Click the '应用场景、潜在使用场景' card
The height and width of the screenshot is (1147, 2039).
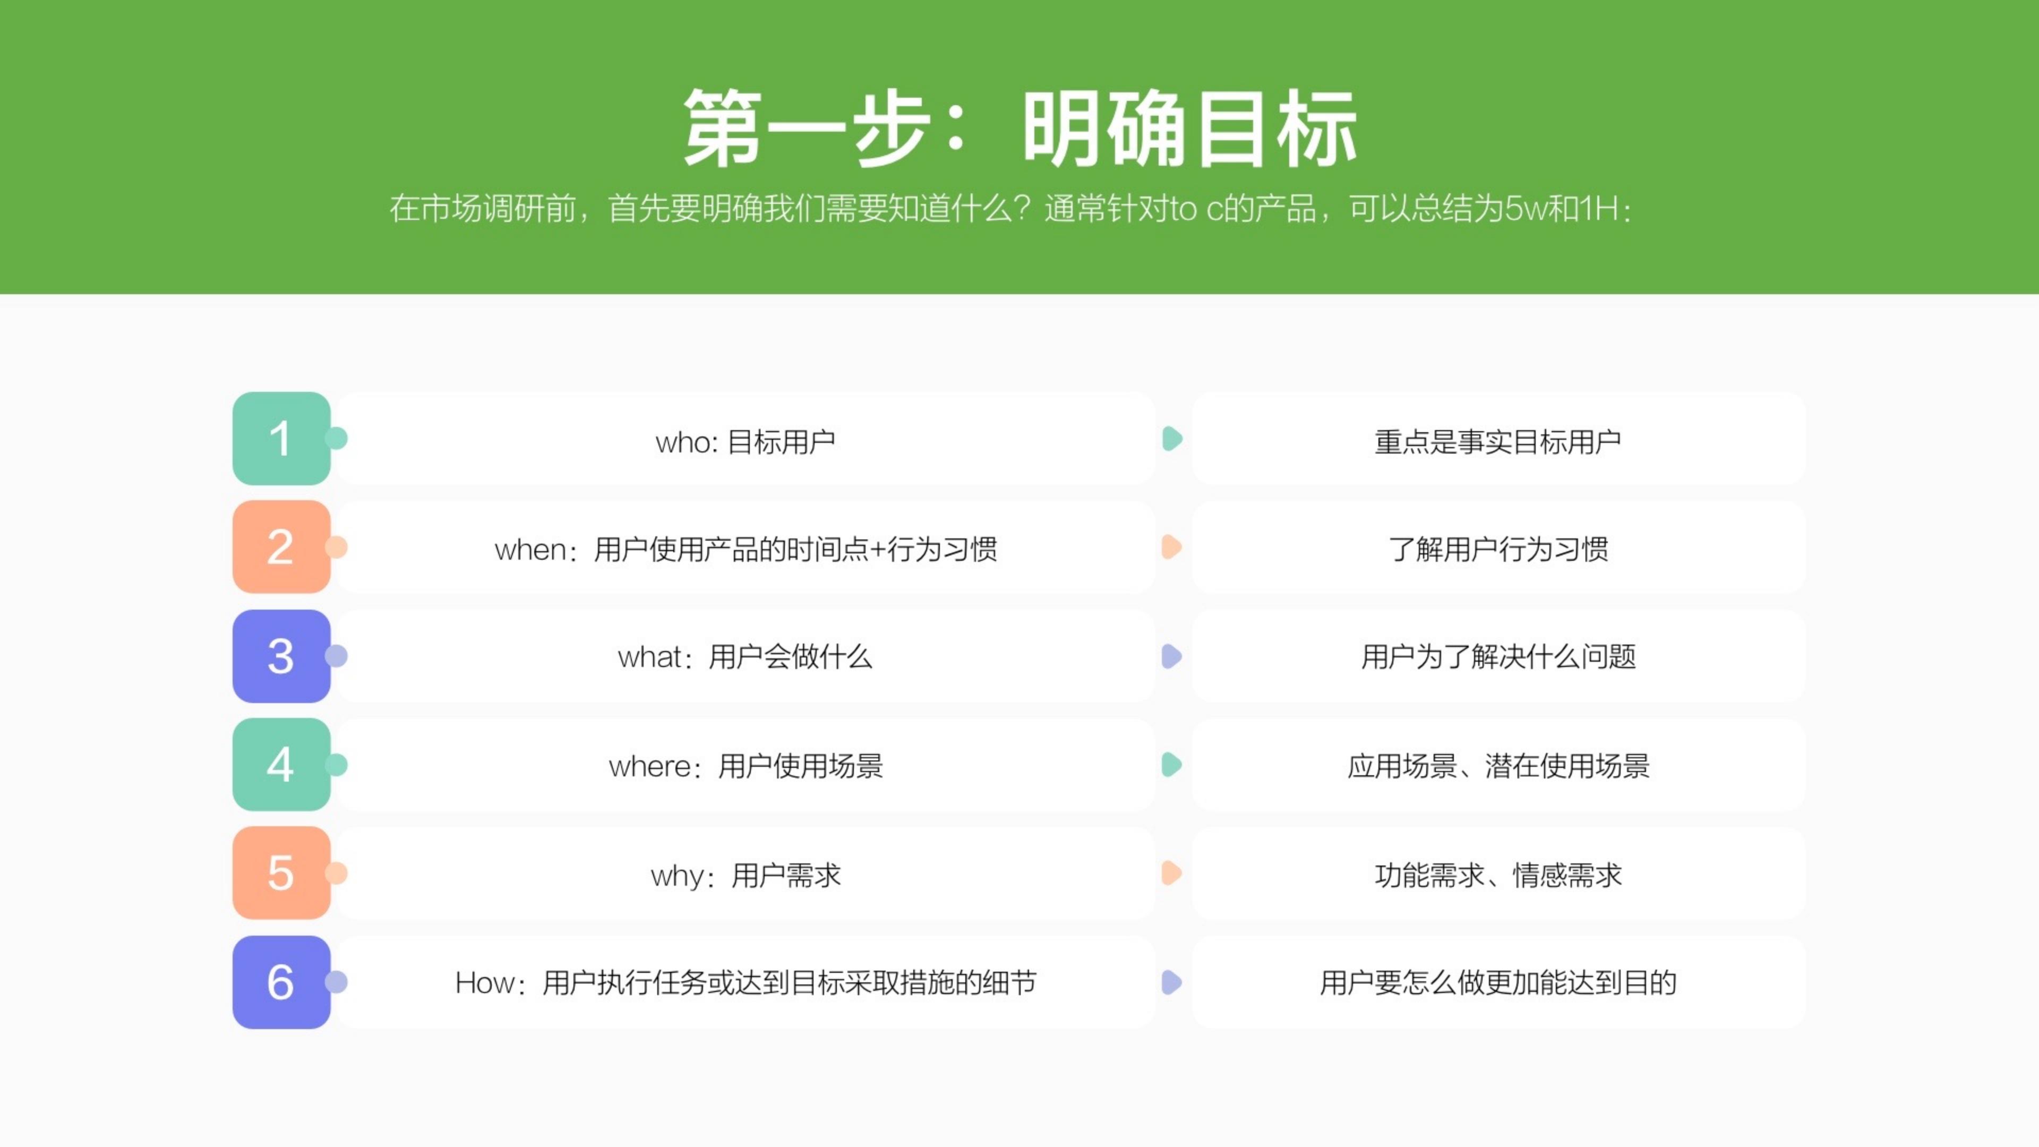coord(1498,765)
